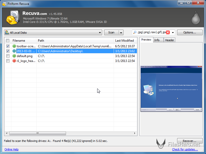Sort by the Filename column header
This screenshot has width=206, height=154.
tap(24, 41)
